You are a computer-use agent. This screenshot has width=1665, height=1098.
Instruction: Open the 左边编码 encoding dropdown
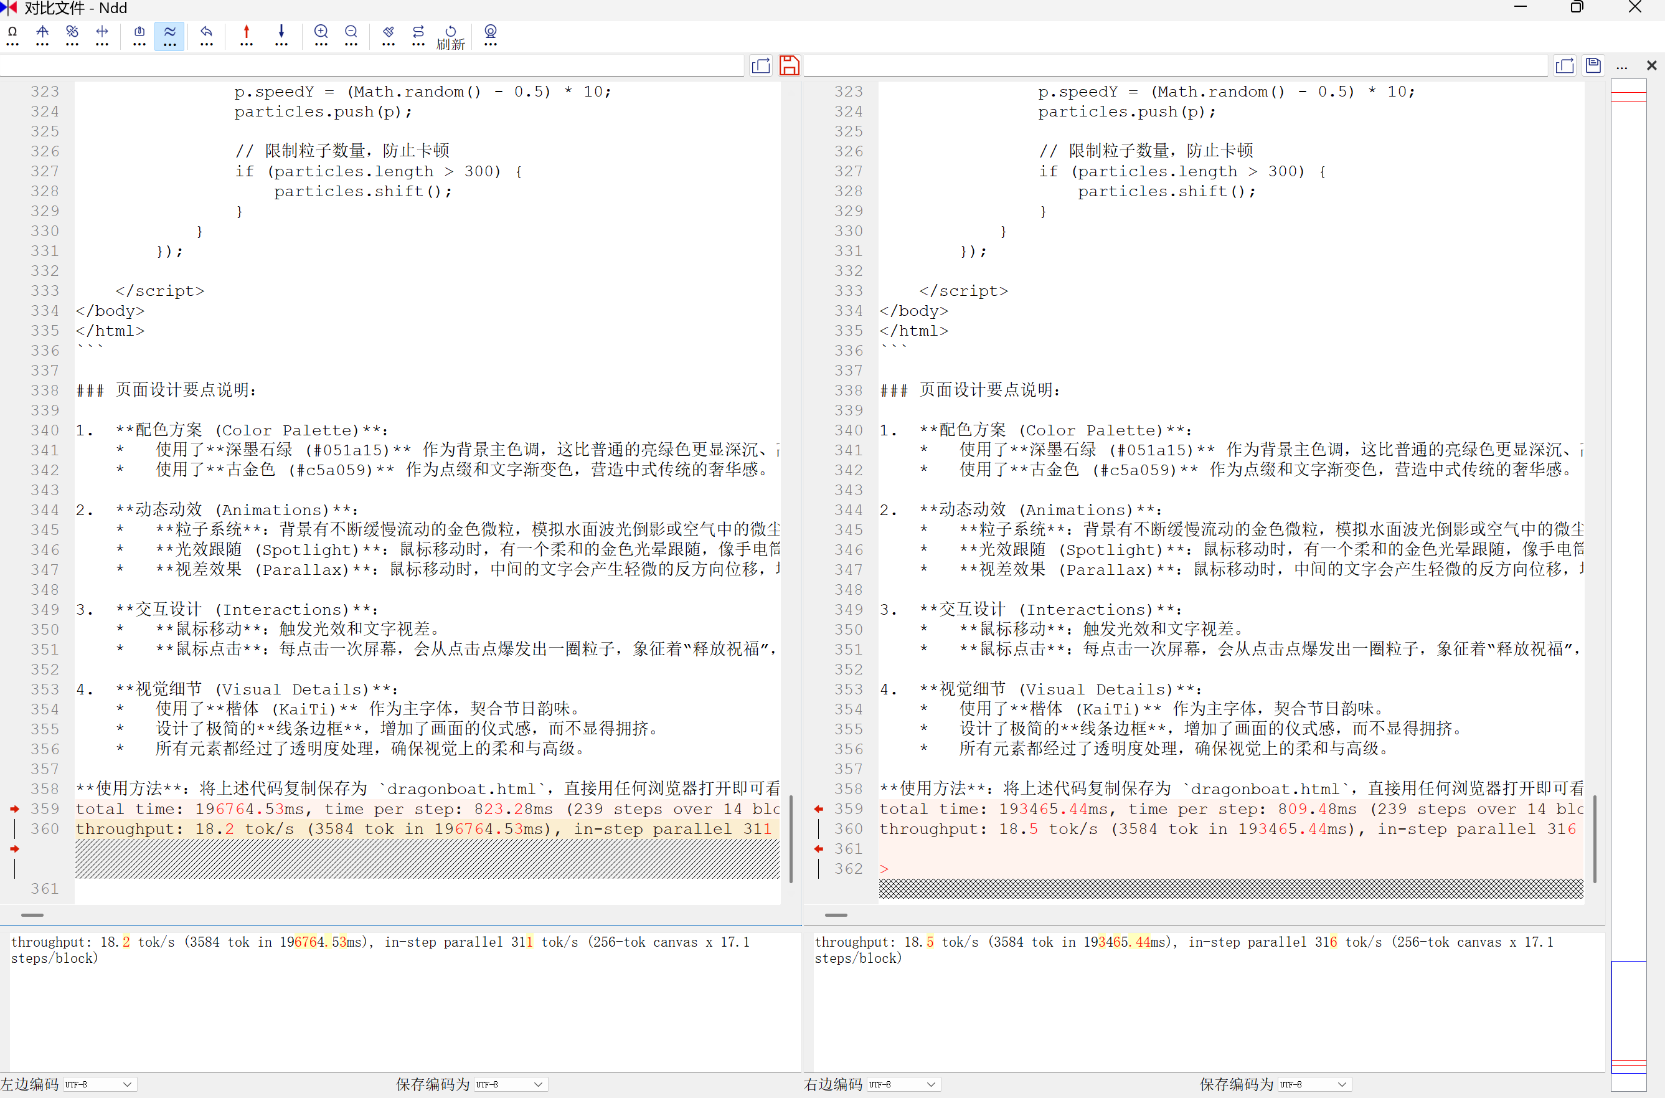99,1085
